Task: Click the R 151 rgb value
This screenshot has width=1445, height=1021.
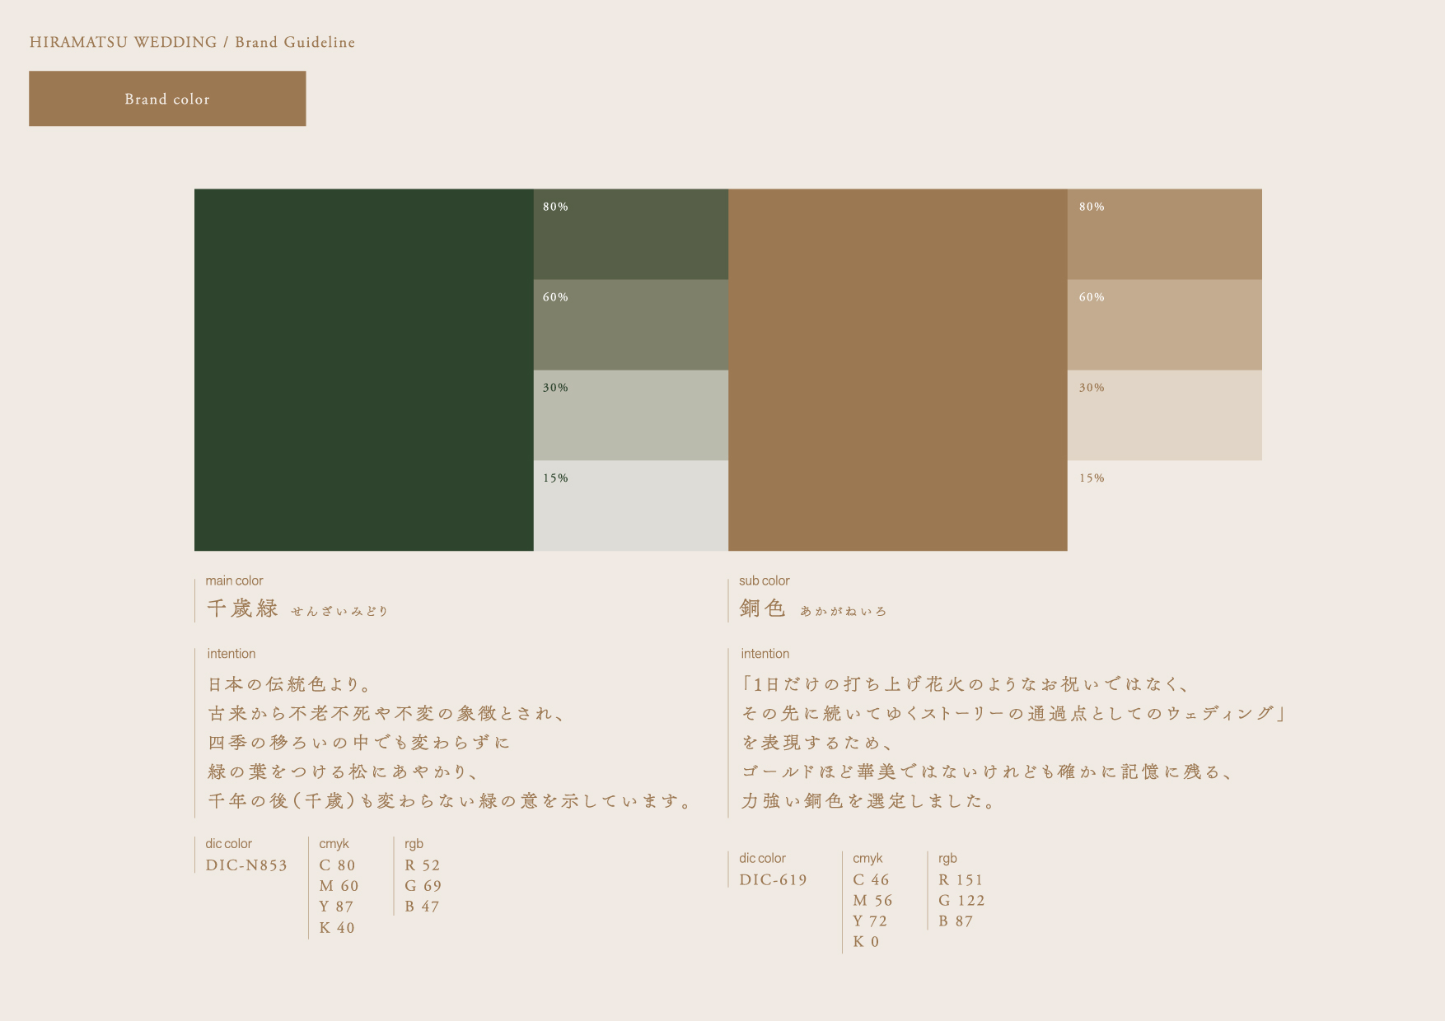Action: 960,880
